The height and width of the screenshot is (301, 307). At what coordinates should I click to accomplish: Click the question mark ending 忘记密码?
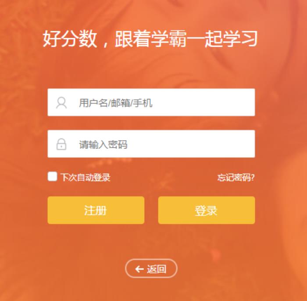click(x=253, y=178)
